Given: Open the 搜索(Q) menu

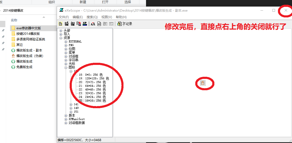Looking at the screenshot, I should coord(92,17).
